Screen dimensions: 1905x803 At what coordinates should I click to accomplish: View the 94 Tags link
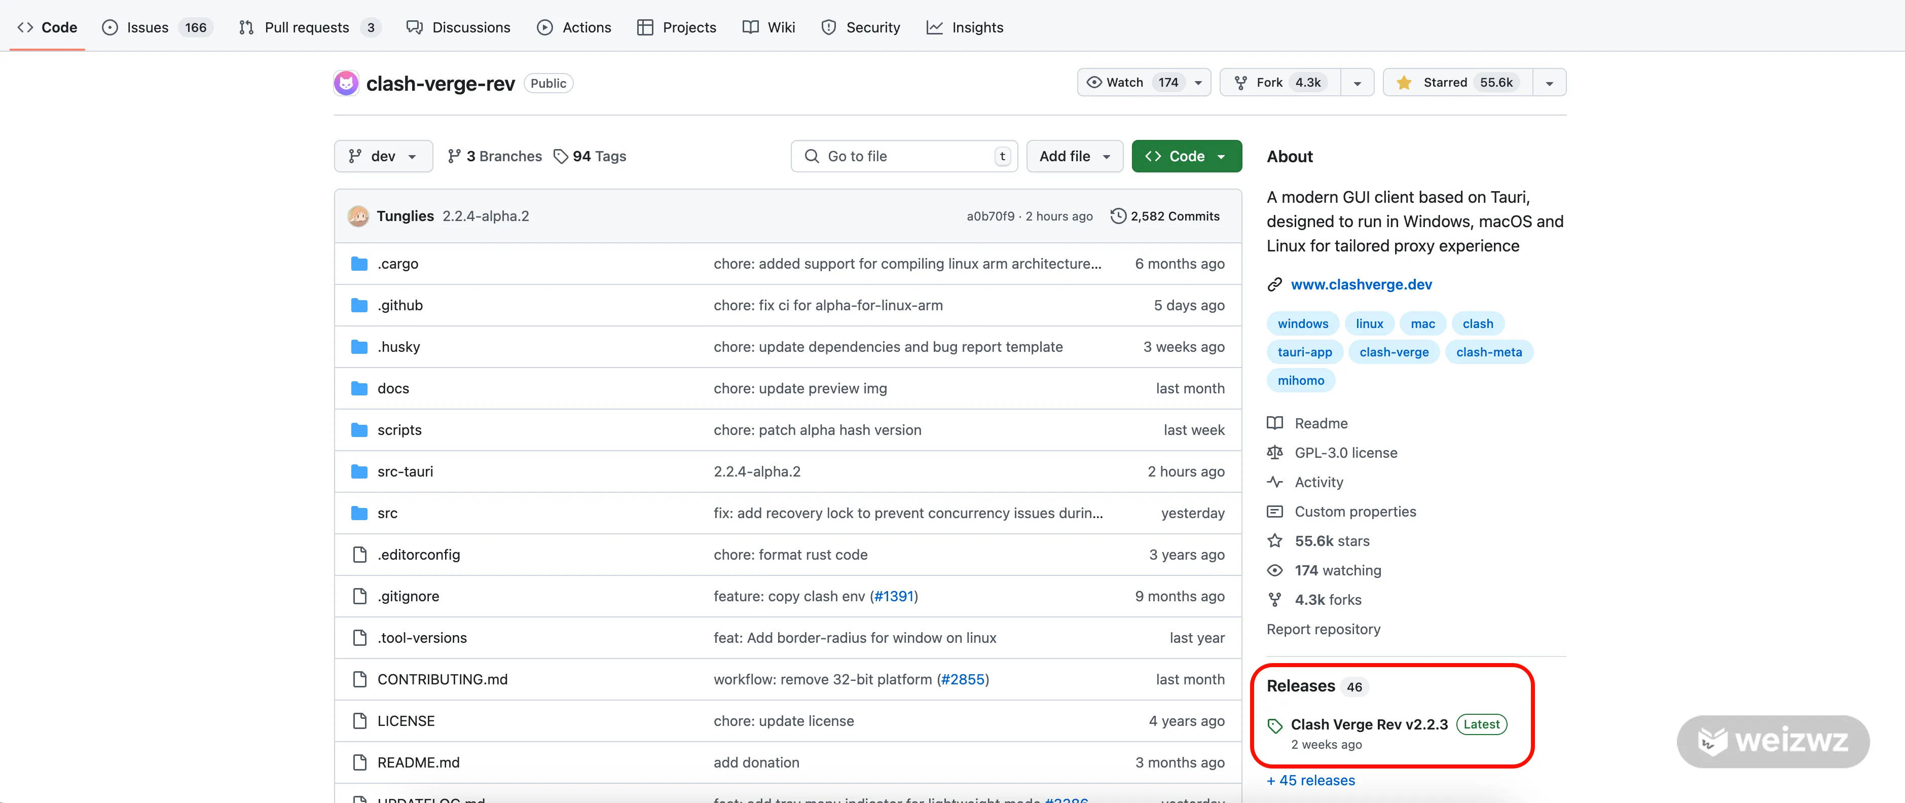590,156
